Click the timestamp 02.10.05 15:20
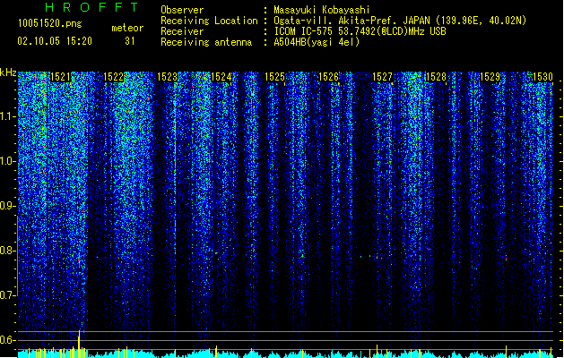The image size is (564, 358). pyautogui.click(x=55, y=41)
